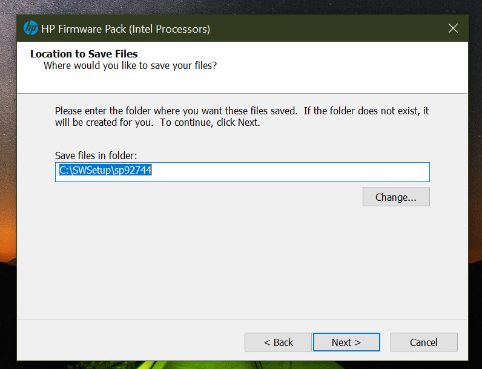Screen dimensions: 482x369
Task: Proceed by clicking Next >
Action: click(346, 342)
